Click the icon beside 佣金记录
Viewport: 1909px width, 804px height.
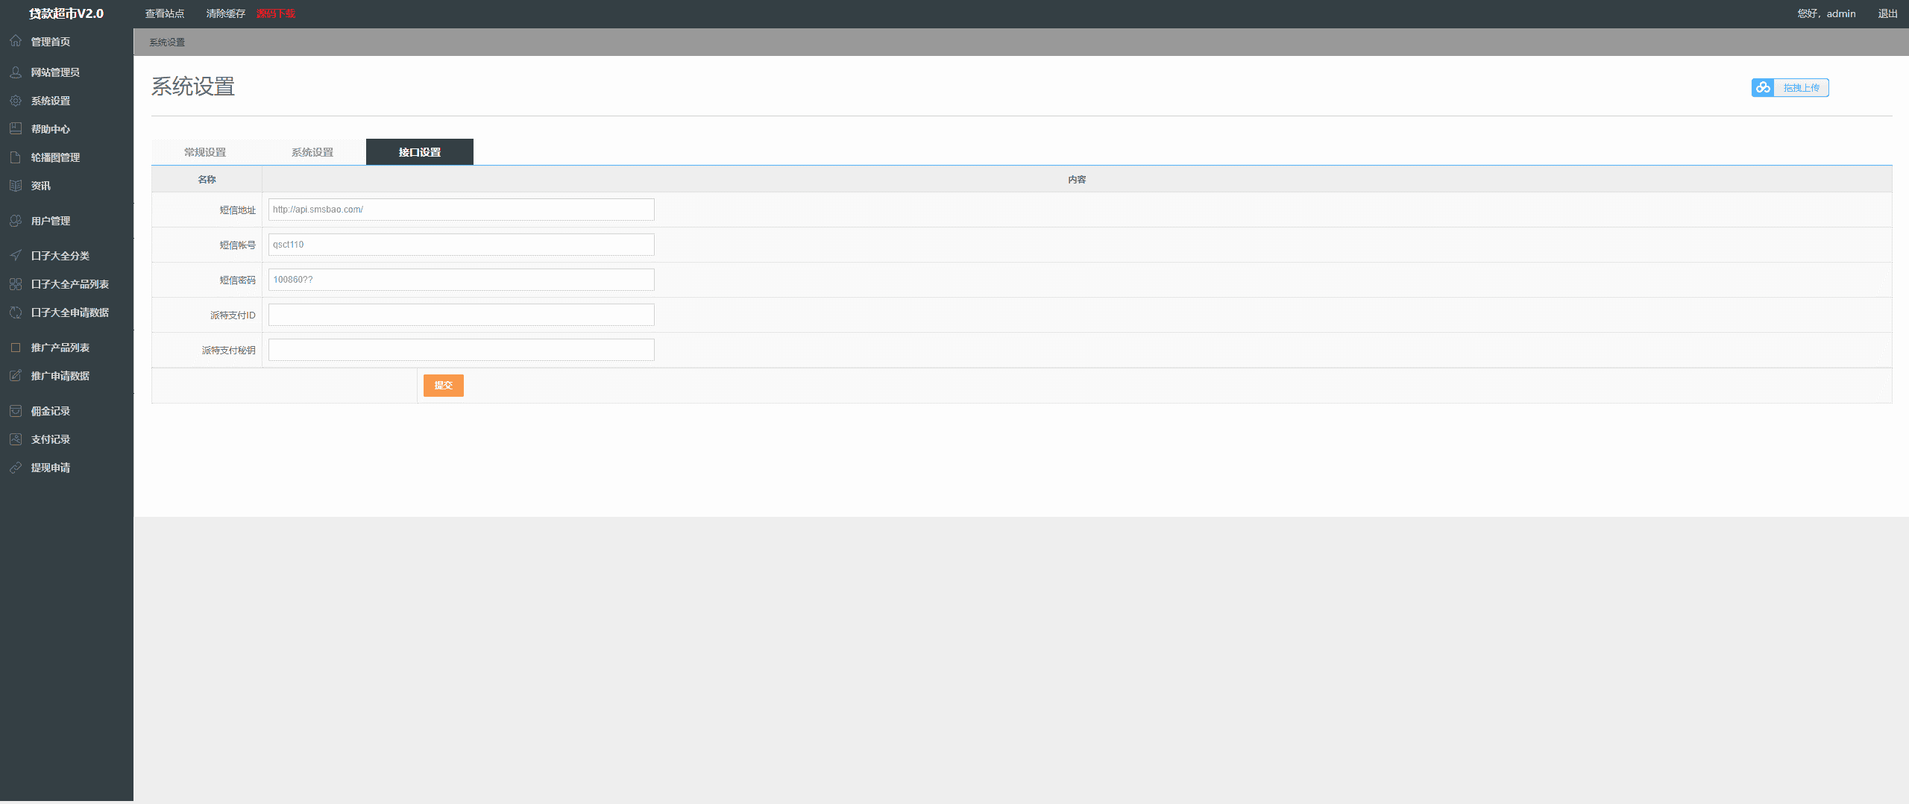click(16, 411)
